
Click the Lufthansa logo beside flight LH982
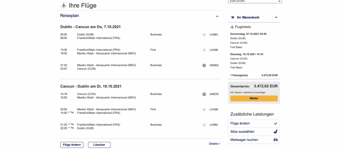click(204, 125)
